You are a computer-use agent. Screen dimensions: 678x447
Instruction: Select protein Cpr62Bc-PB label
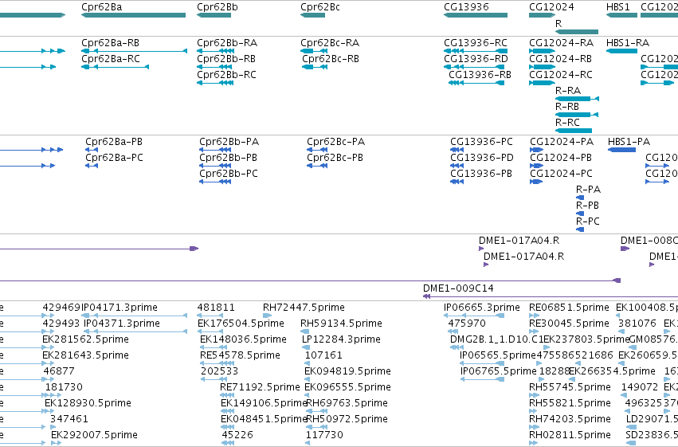click(x=335, y=158)
